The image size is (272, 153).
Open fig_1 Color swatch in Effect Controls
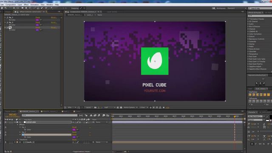(x=37, y=20)
